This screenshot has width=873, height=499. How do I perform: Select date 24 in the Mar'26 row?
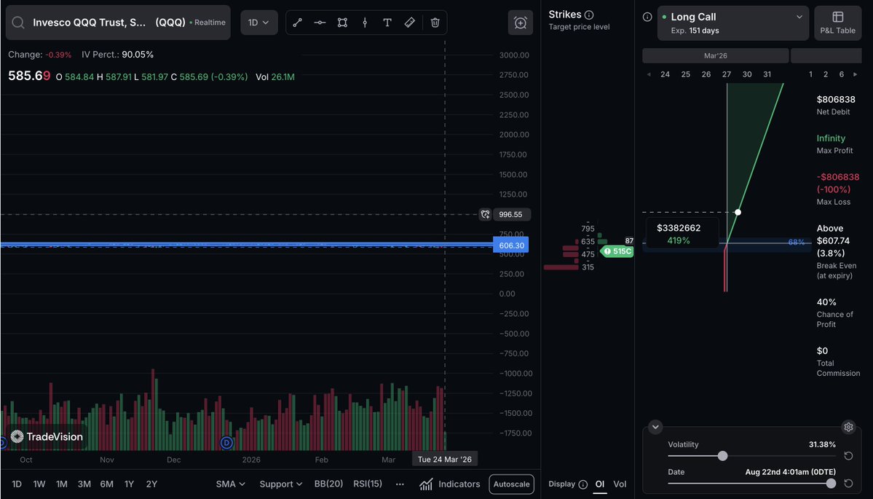pos(665,74)
